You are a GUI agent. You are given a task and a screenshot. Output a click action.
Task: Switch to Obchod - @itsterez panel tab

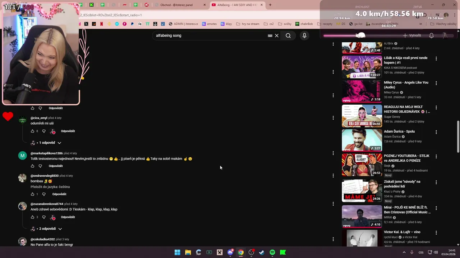(180, 5)
